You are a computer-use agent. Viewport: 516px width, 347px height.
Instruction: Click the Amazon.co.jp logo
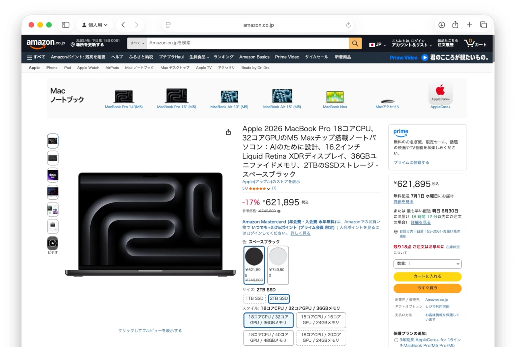[x=46, y=43]
